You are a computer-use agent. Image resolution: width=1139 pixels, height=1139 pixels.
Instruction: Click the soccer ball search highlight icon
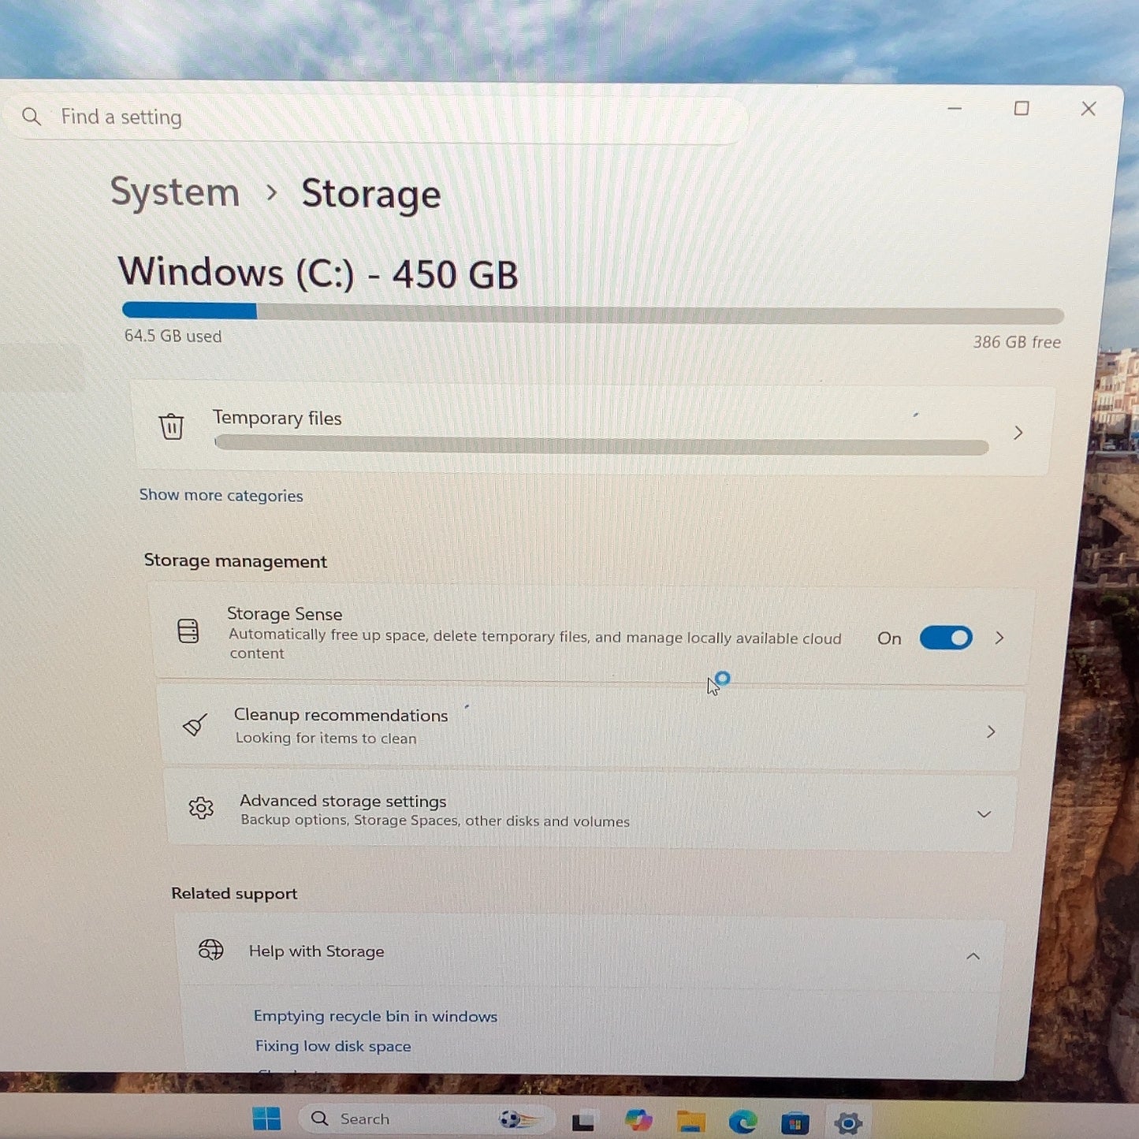click(x=518, y=1119)
